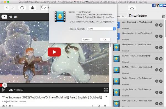Click the play triangle in player controls
This screenshot has height=109, width=166.
[3, 90]
